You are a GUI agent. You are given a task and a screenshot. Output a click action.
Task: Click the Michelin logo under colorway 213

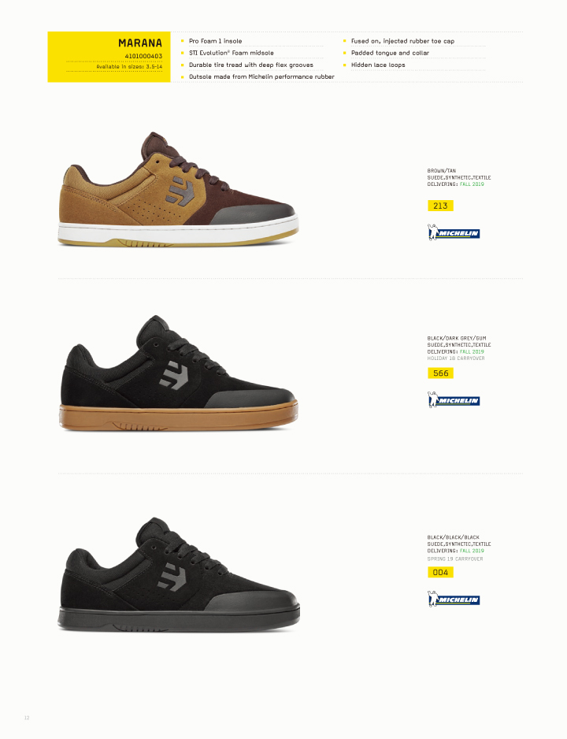pyautogui.click(x=454, y=233)
